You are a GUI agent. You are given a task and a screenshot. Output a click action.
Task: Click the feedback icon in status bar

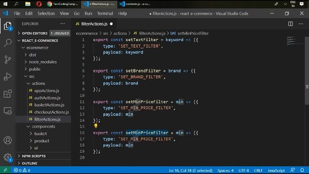click(x=293, y=170)
